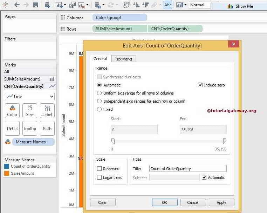Toggle the Abc mark labels icon
Viewport: 267px width, 213px height.
tap(168, 5)
